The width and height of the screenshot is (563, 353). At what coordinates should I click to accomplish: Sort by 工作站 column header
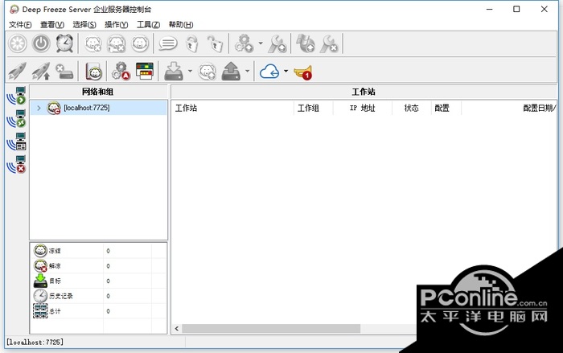232,108
